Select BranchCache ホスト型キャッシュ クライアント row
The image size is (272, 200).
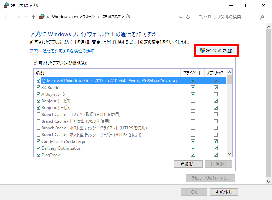point(130,128)
